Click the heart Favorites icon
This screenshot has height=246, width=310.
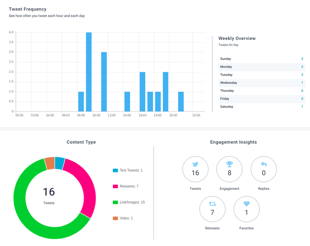click(246, 204)
